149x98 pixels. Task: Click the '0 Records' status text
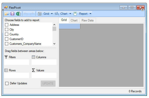135,91
